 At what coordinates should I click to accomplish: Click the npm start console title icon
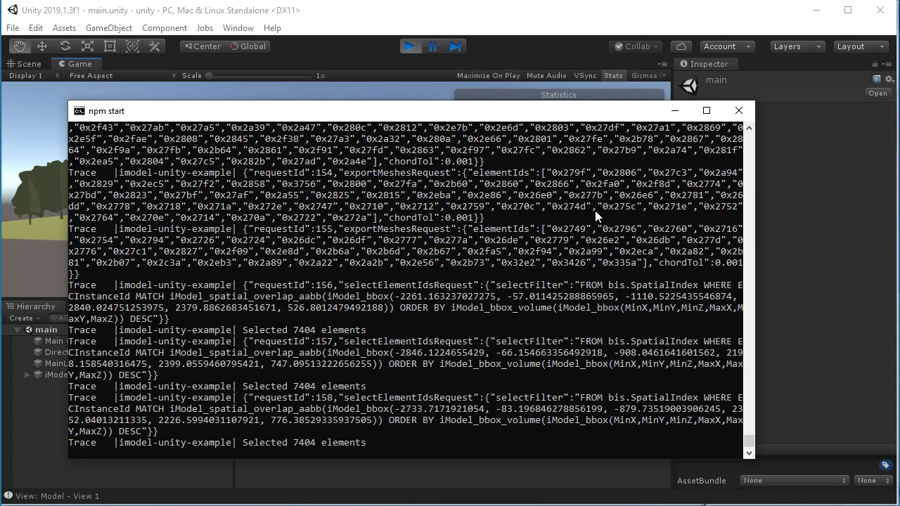[79, 111]
